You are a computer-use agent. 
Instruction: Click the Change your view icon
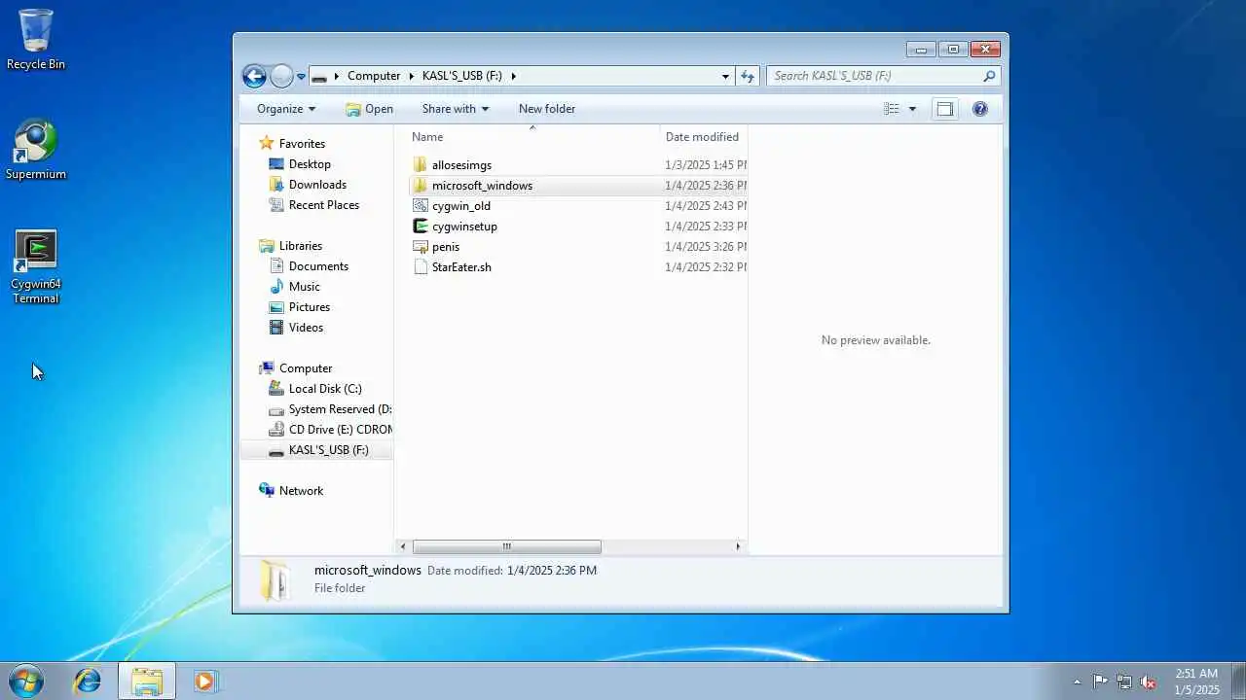coord(891,109)
